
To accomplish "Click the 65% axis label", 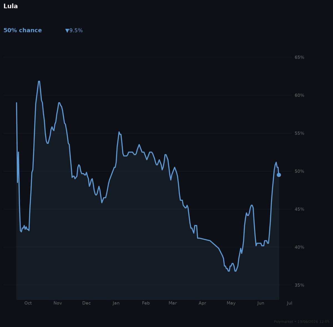I will coord(299,57).
